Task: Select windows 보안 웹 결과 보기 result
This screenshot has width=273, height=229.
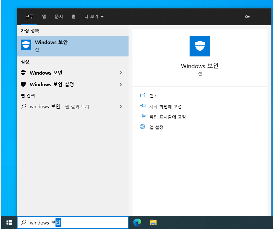Action: (73, 106)
